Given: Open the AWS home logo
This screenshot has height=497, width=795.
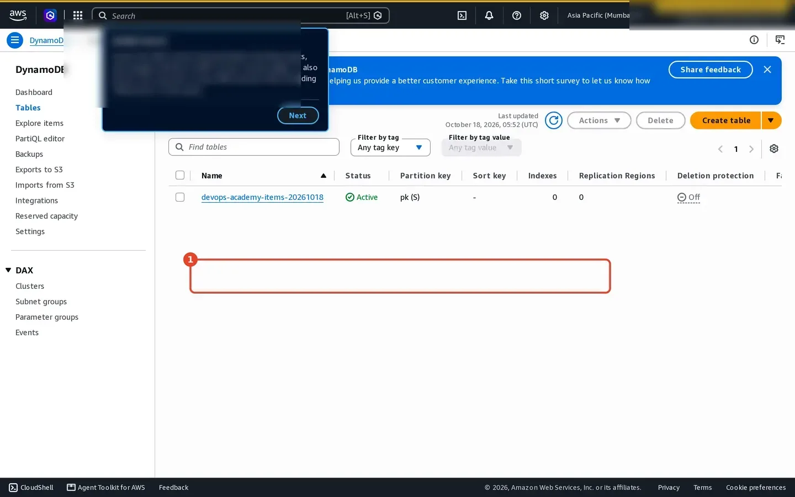Looking at the screenshot, I should tap(18, 15).
